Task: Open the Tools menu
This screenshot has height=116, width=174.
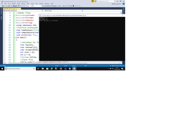Action: coord(33,4)
